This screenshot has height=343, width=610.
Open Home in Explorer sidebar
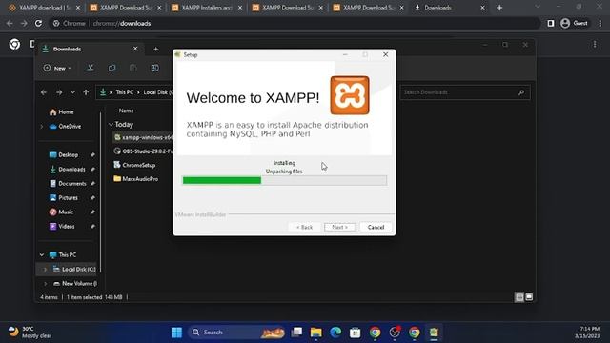[x=61, y=112]
